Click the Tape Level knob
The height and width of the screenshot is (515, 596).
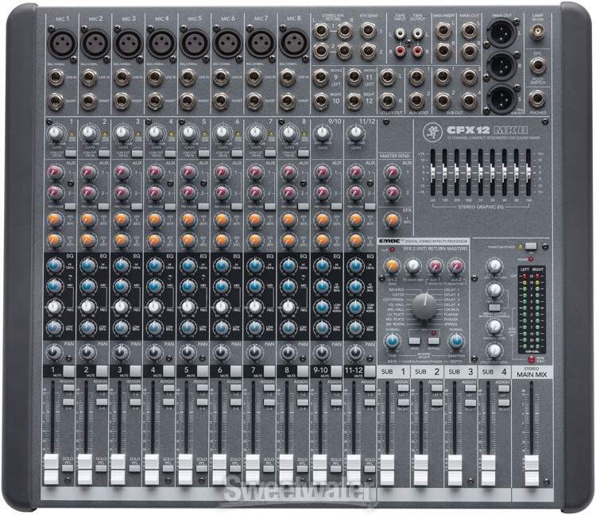tap(494, 290)
